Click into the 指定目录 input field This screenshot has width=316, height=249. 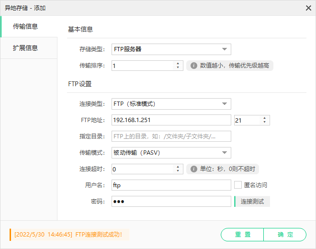171,136
